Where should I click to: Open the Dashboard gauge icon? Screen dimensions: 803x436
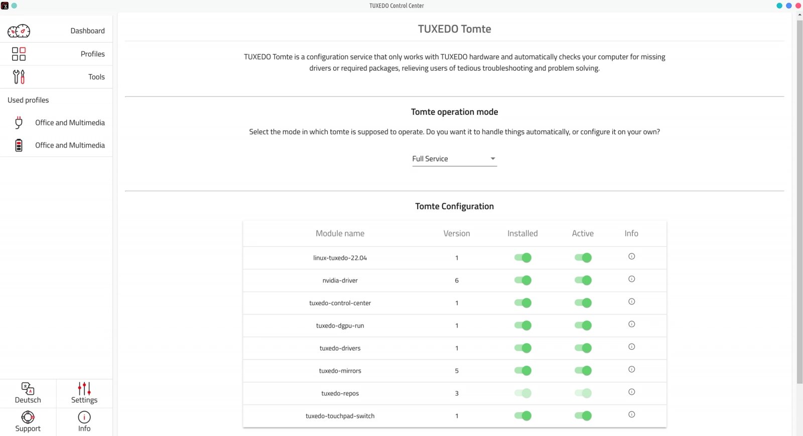coord(19,31)
